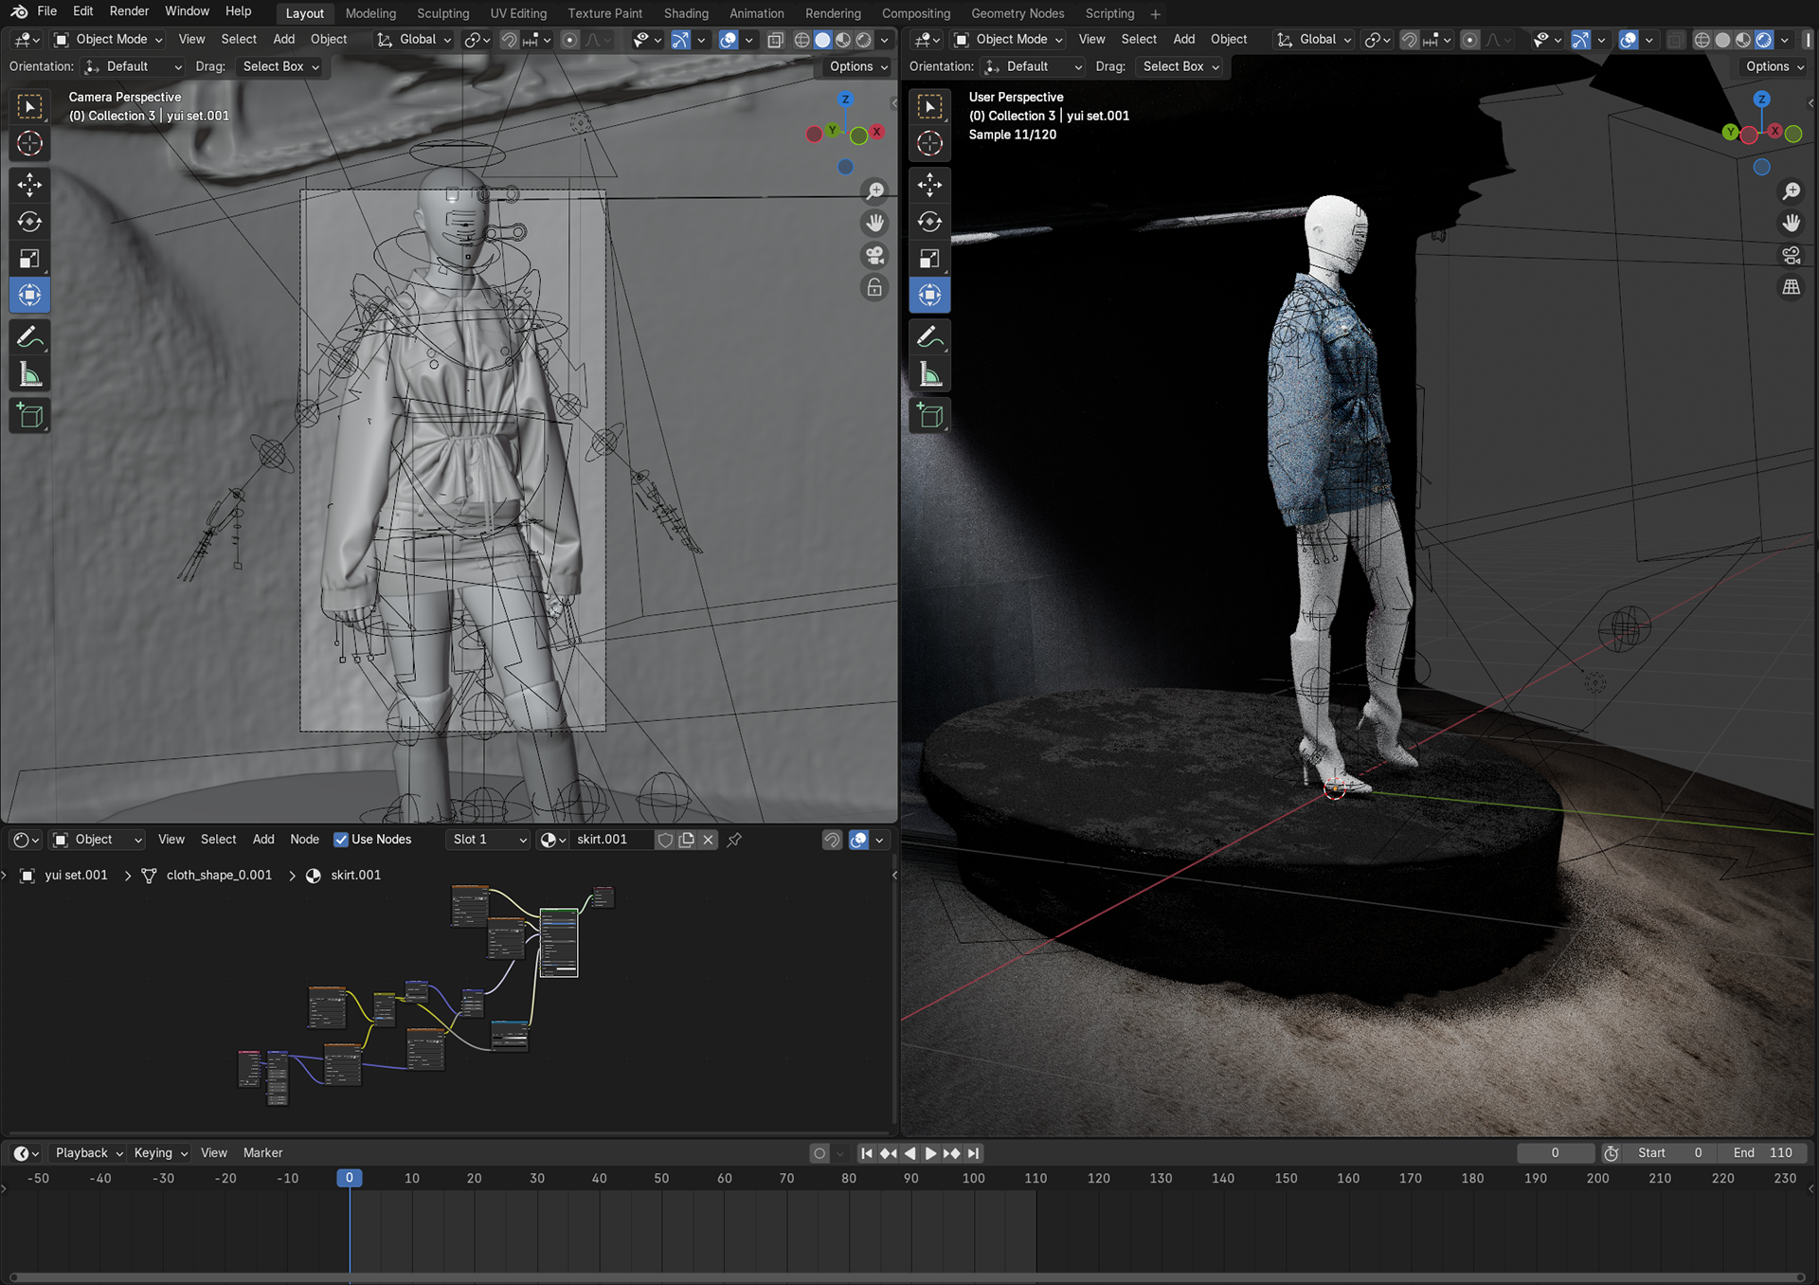Screen dimensions: 1819x1285
Task: Click the pin material icon
Action: pos(734,840)
